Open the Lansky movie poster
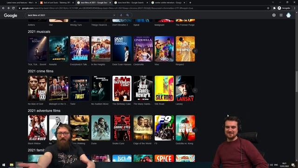298x168 pixels. 185,88
